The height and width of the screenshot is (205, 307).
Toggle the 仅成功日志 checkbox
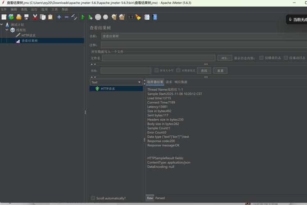click(286, 58)
